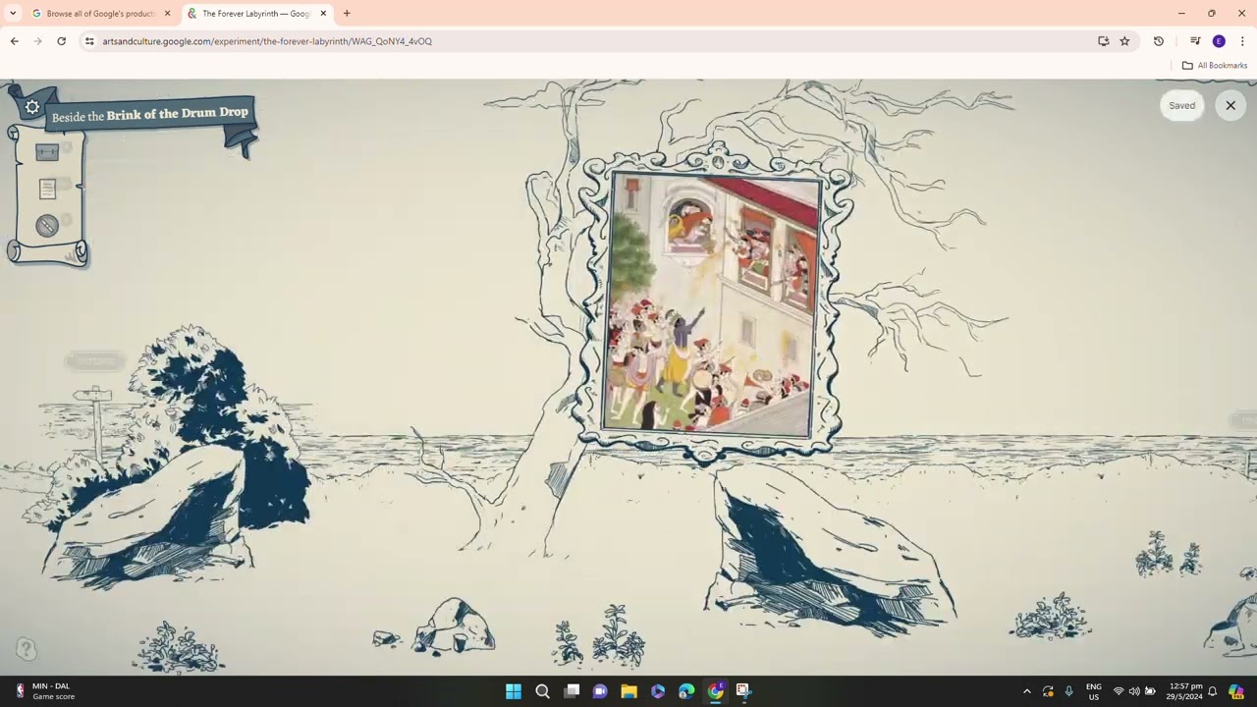Open browser history clock icon
Image resolution: width=1257 pixels, height=707 pixels.
1159,41
